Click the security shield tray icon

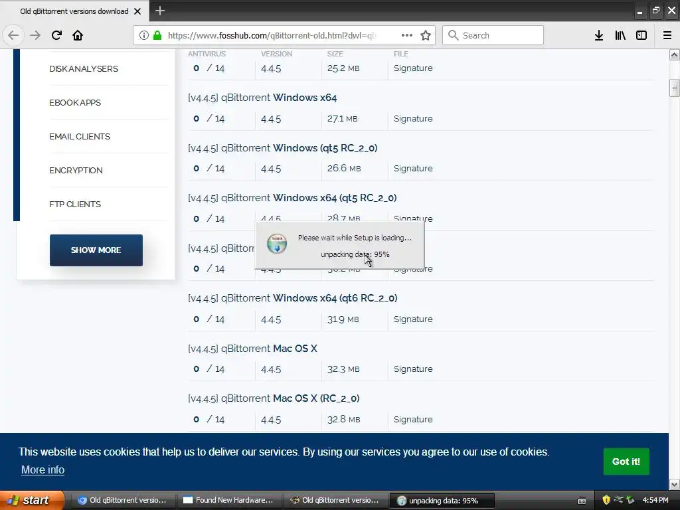tap(606, 500)
